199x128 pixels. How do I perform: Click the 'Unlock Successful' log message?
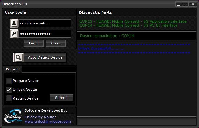pyautogui.click(x=101, y=49)
